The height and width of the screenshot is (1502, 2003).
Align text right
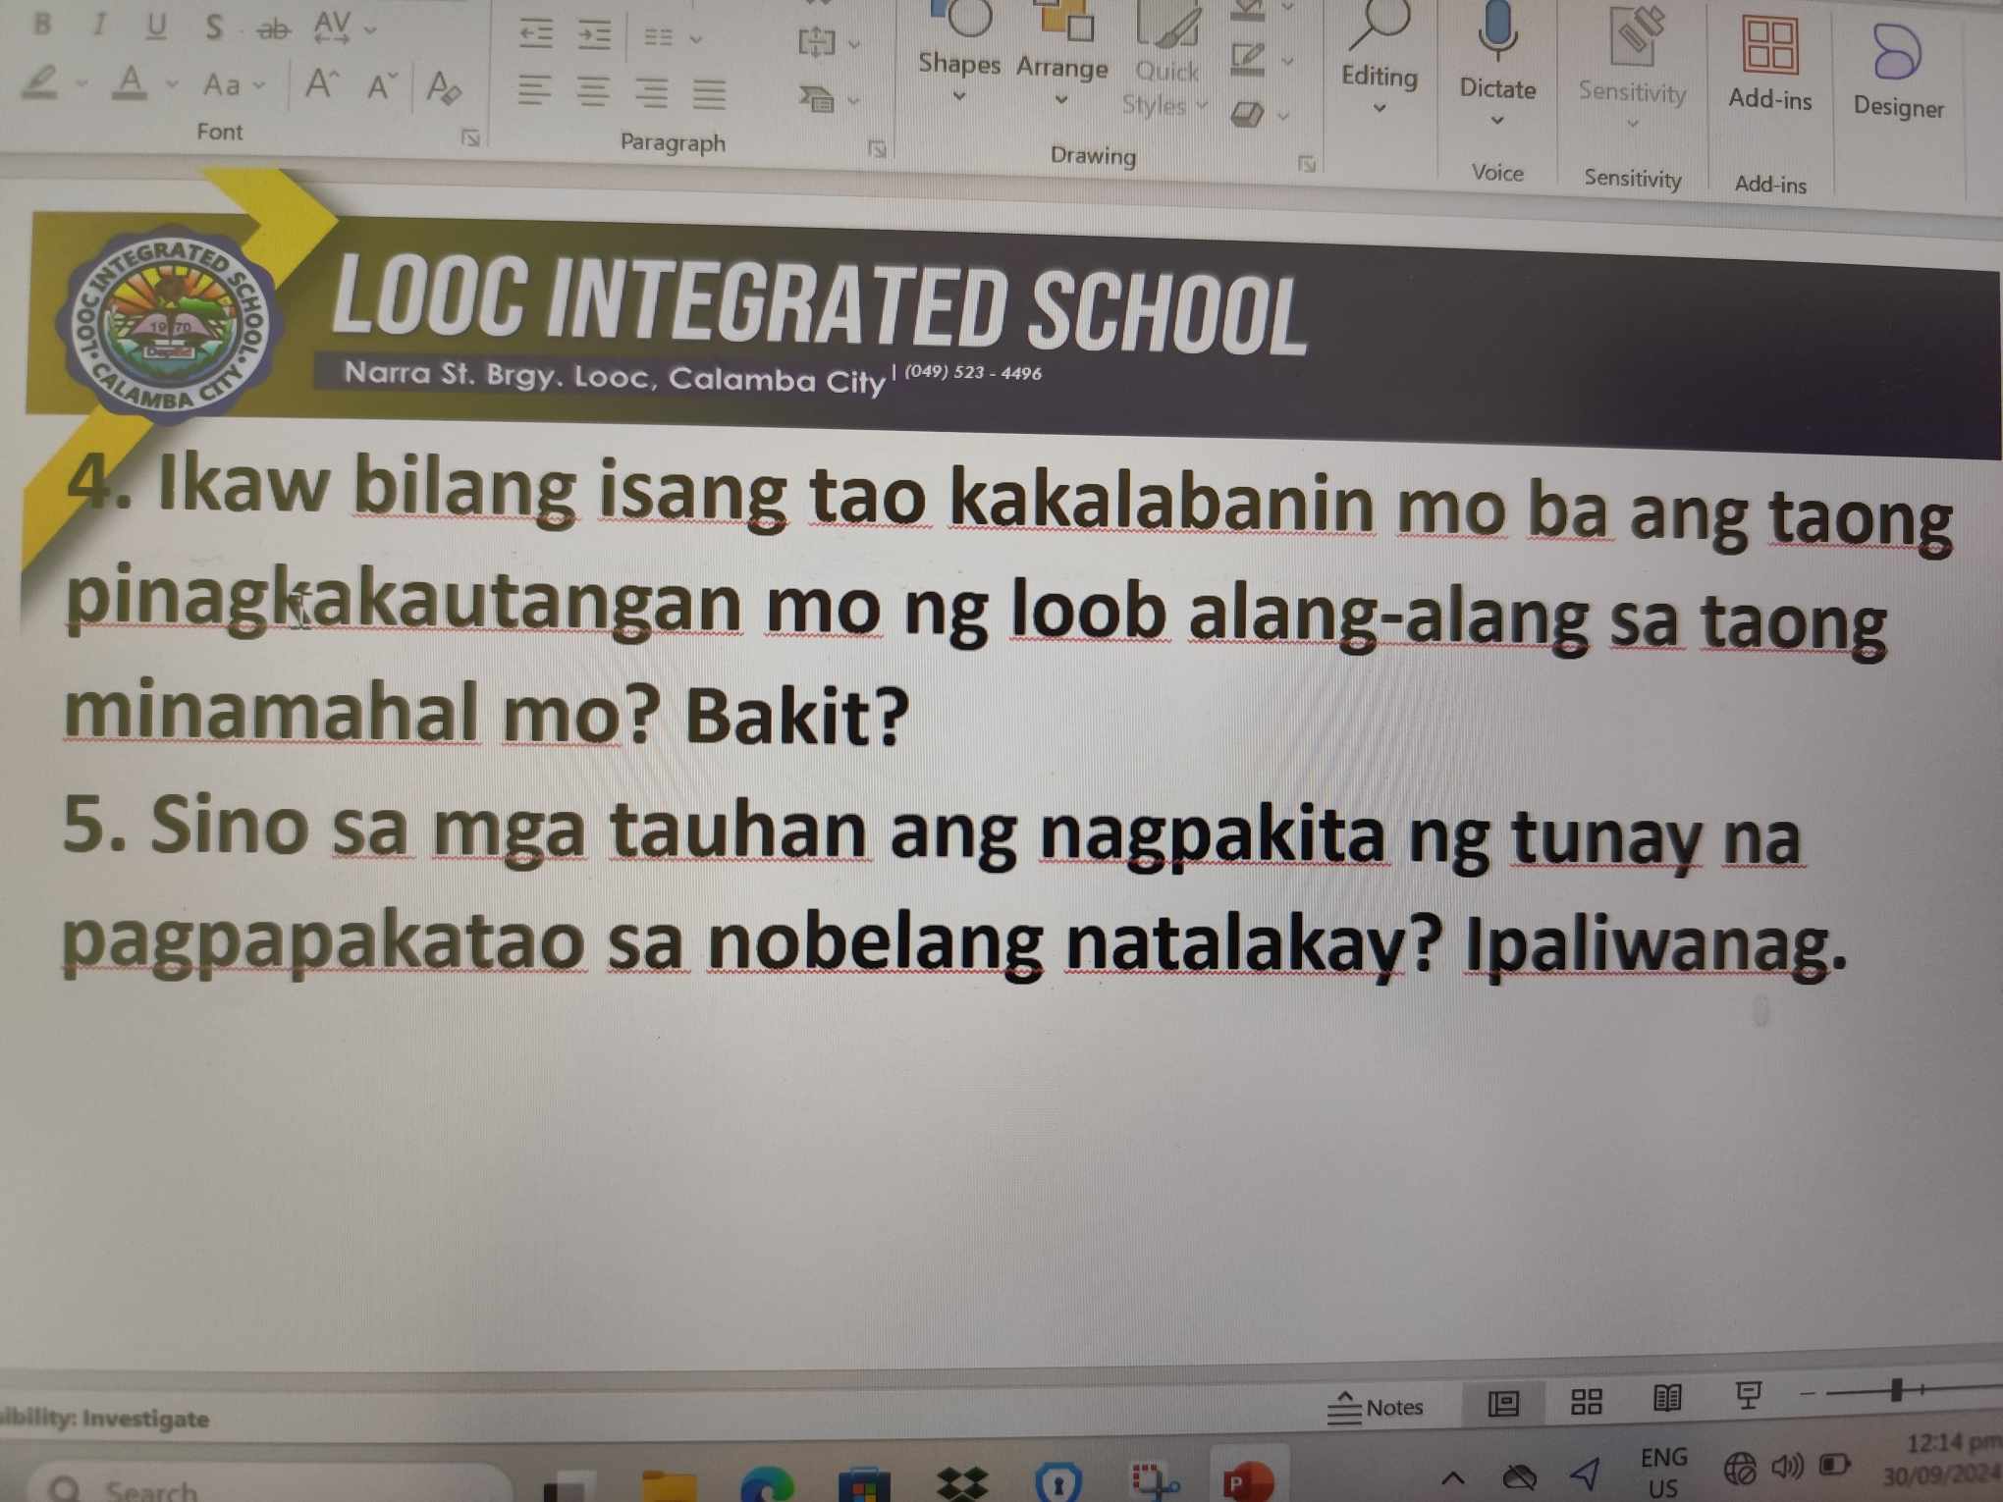click(651, 93)
